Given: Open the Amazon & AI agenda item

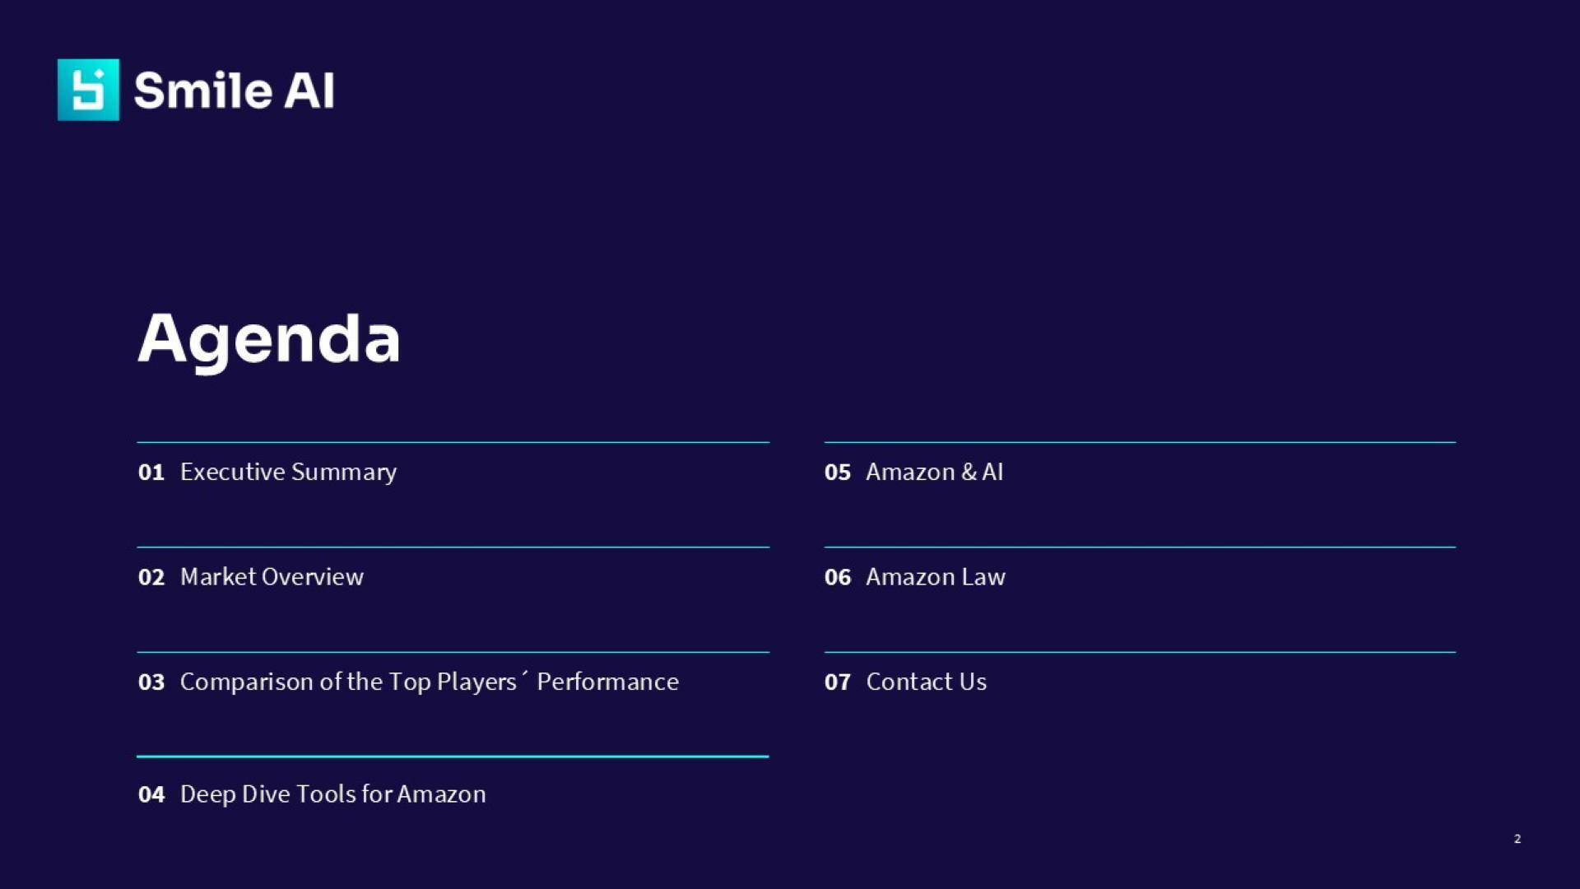Looking at the screenshot, I should pyautogui.click(x=934, y=472).
